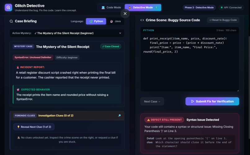Click the lightbulb icon on Reveal Next Clue
The height and width of the screenshot is (155, 250).
pyautogui.click(x=18, y=127)
